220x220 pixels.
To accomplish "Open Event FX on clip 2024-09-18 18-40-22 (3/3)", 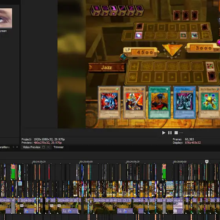I will tap(125, 211).
